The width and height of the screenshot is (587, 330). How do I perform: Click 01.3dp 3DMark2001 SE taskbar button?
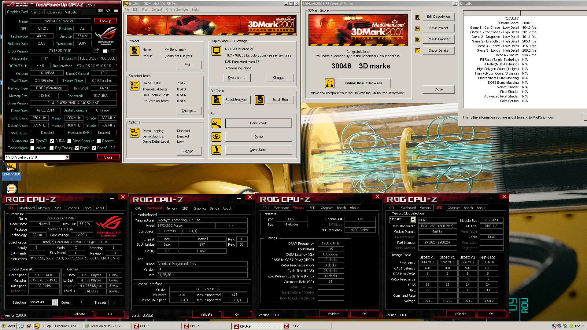(x=57, y=326)
